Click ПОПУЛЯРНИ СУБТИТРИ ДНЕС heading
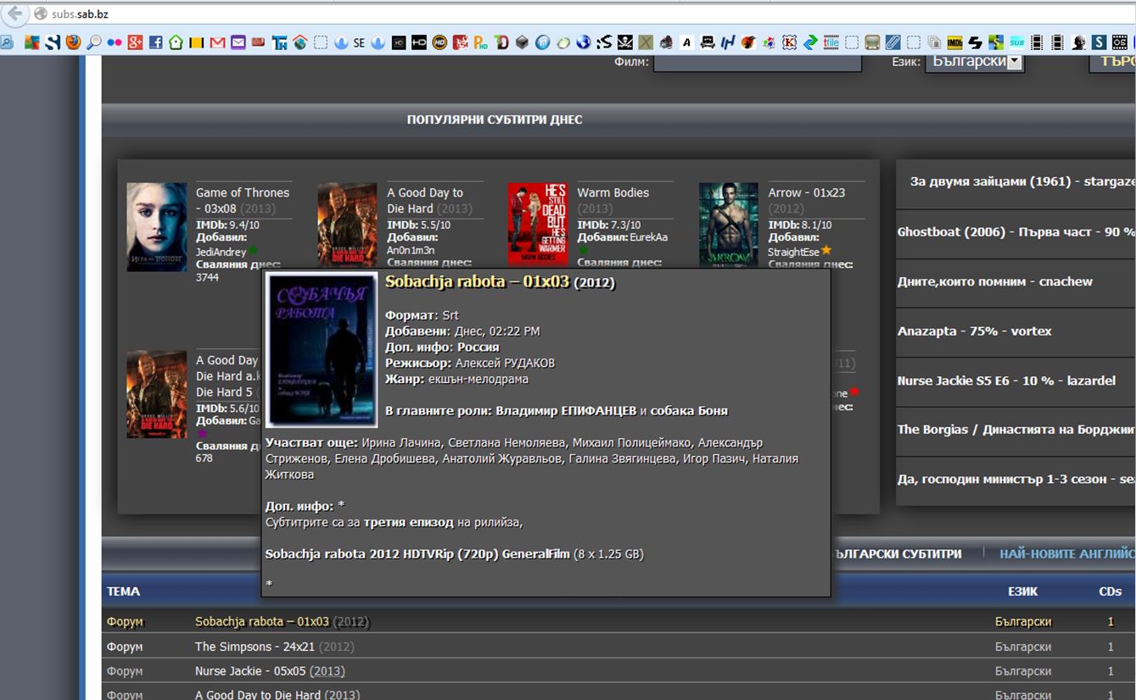 [x=495, y=119]
